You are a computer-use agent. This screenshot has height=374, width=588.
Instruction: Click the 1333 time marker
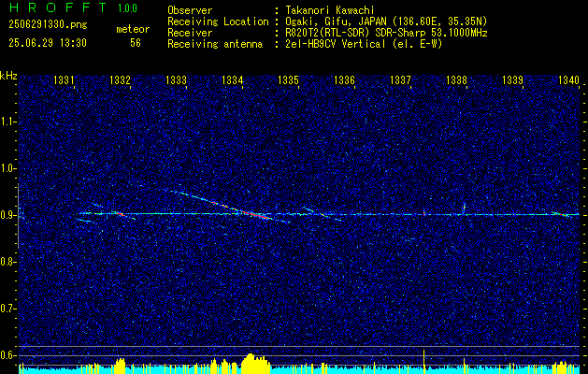(176, 79)
